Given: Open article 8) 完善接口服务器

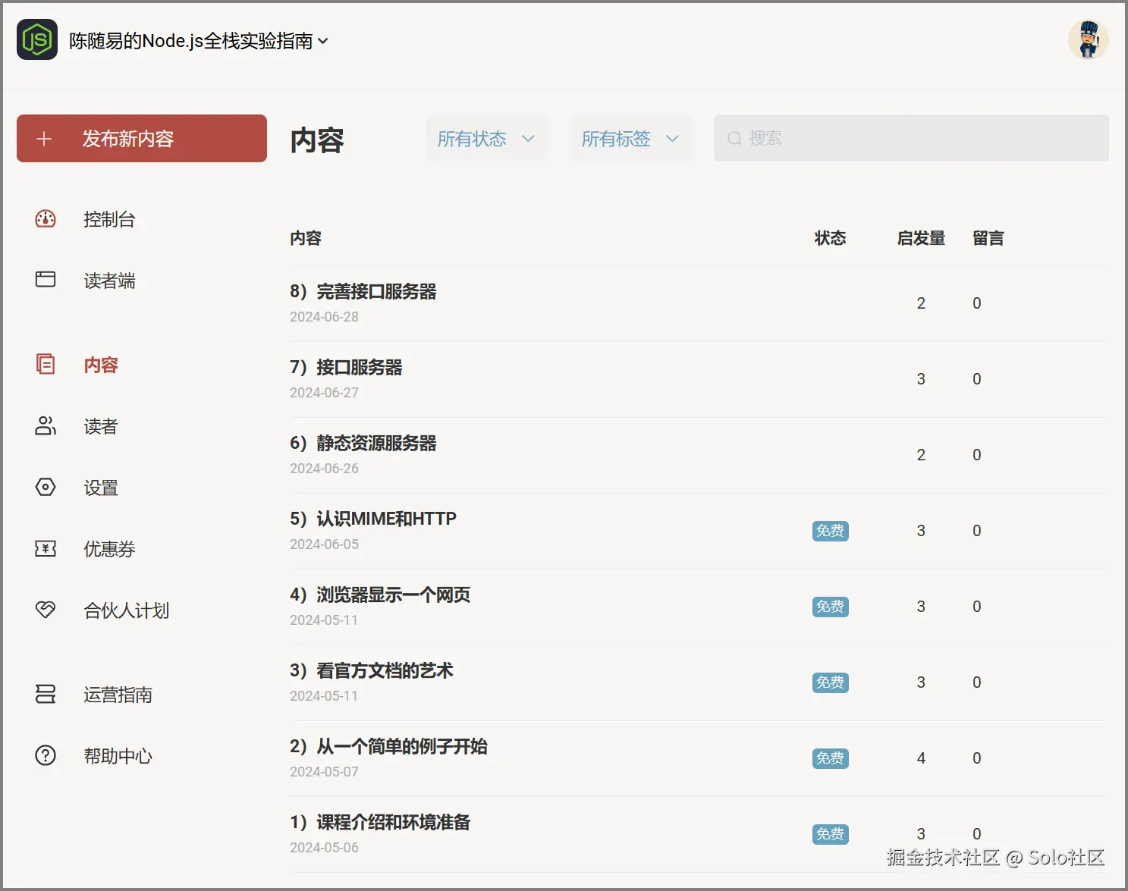Looking at the screenshot, I should click(x=363, y=291).
